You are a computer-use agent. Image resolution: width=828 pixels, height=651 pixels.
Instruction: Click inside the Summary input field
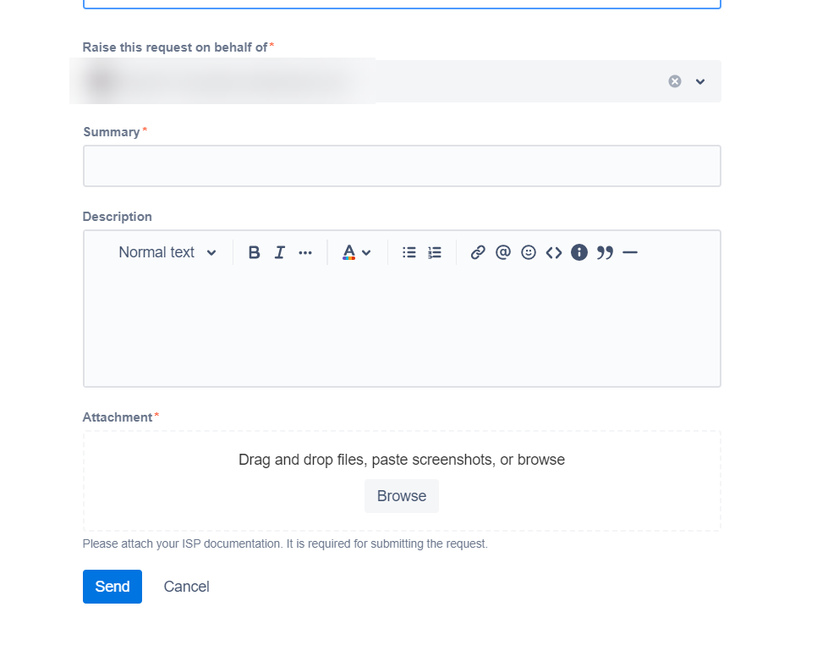coord(402,165)
